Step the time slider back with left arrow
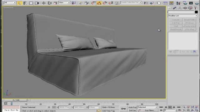This screenshot has width=200, height=112. (x=3, y=100)
